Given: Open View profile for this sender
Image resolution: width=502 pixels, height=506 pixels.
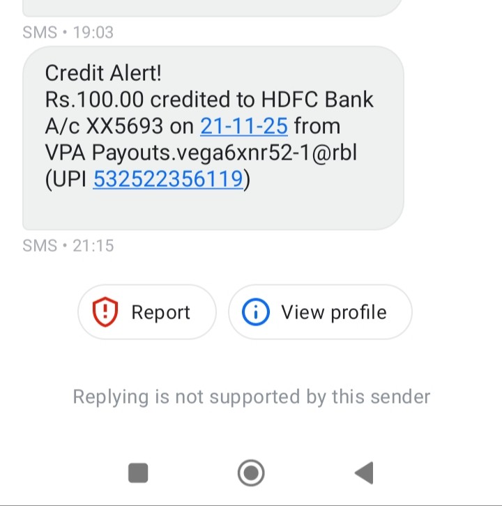Looking at the screenshot, I should click(333, 312).
